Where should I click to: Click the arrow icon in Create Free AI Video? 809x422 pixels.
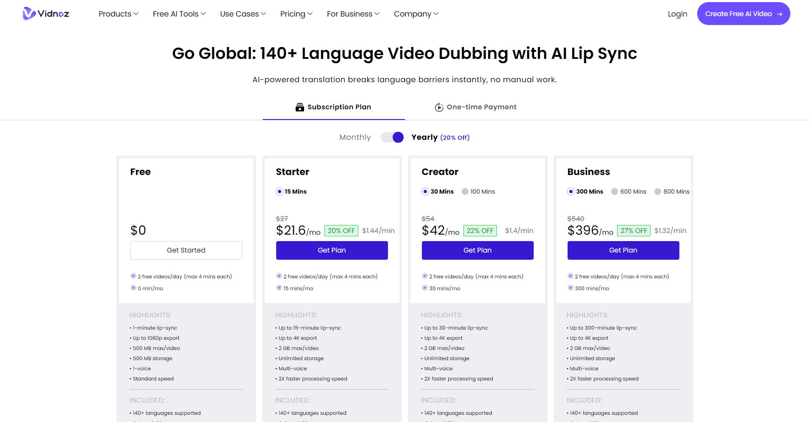[x=780, y=14]
